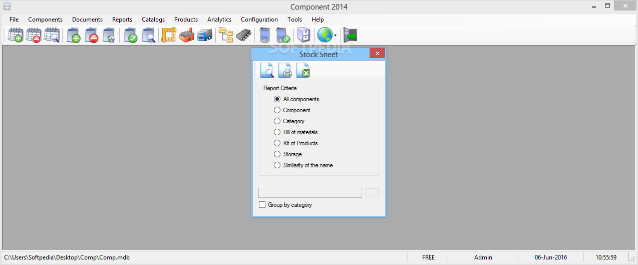Image resolution: width=638 pixels, height=265 pixels.
Task: Click the clipboard with magnifier search icon
Action: pos(148,35)
